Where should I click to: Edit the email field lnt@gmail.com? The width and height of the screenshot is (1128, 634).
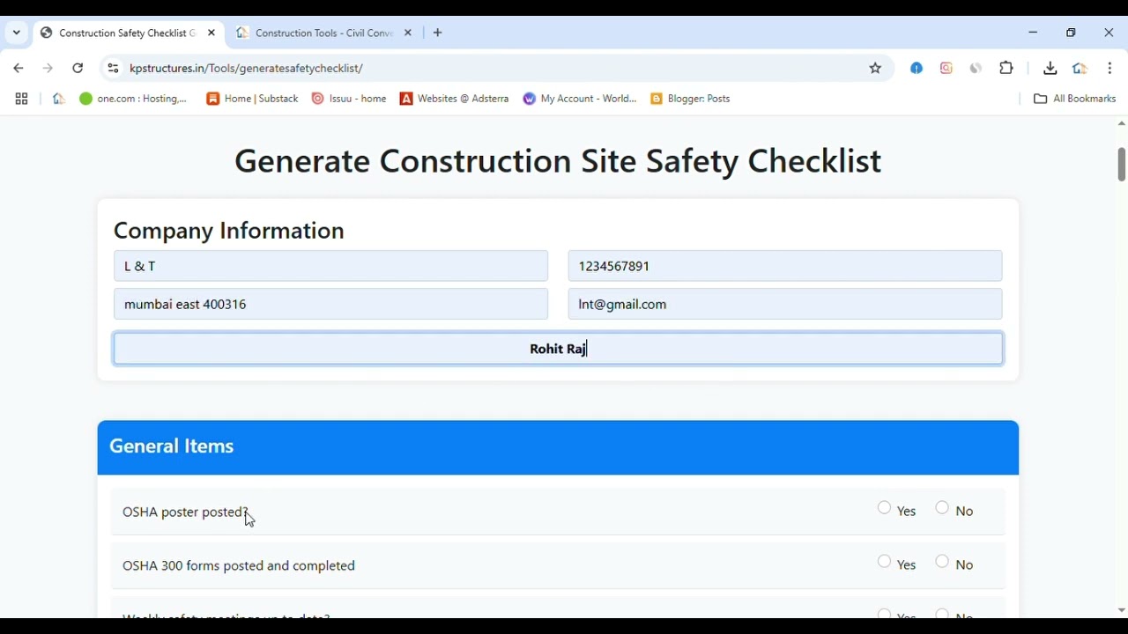(785, 305)
